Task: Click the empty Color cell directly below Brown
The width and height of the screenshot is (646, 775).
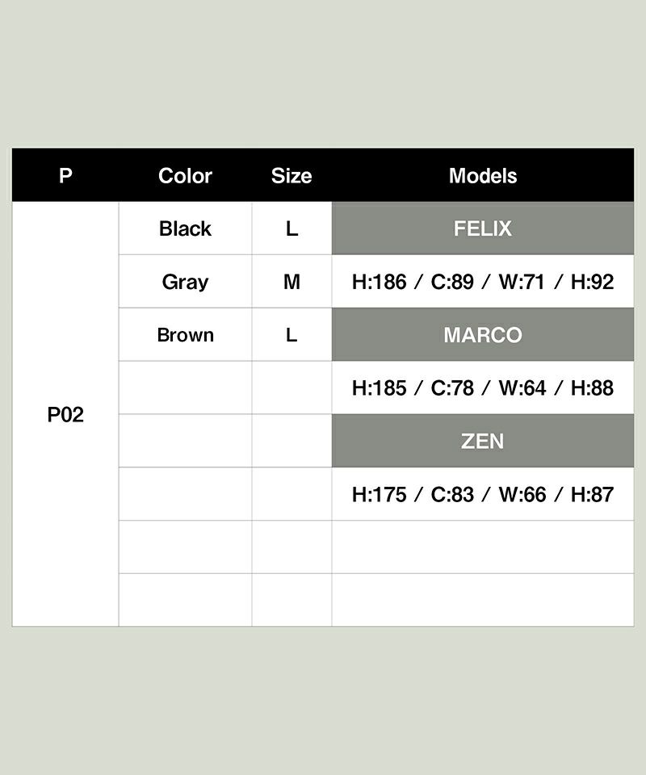Action: 185,388
